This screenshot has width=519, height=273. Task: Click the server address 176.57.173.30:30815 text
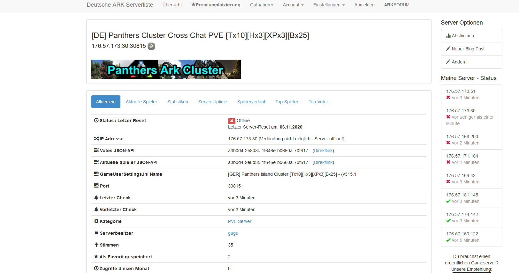tap(119, 46)
